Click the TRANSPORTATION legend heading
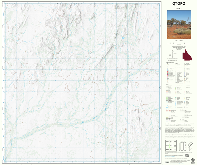Image resolution: width=197 pixels, height=165 pixels. pyautogui.click(x=169, y=109)
